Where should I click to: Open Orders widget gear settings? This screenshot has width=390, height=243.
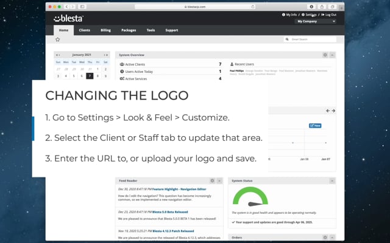coord(326,238)
